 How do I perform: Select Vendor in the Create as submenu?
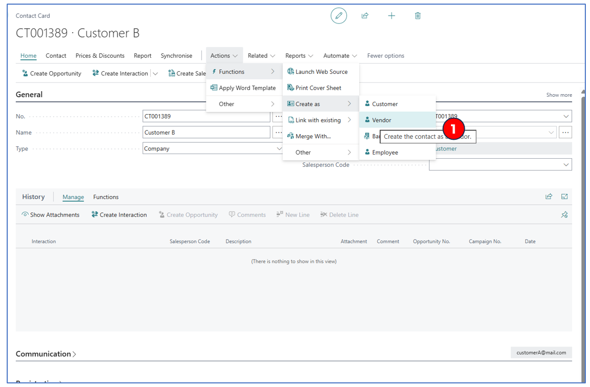(x=382, y=120)
